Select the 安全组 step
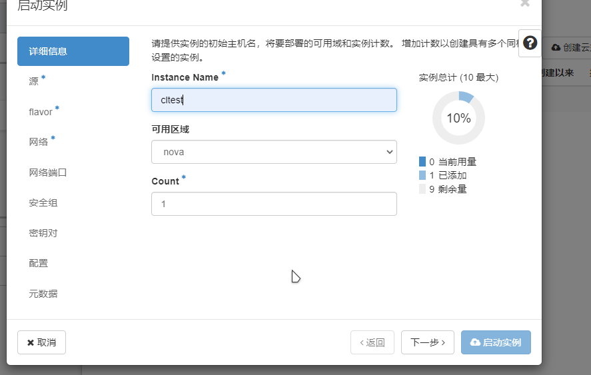 [x=43, y=202]
